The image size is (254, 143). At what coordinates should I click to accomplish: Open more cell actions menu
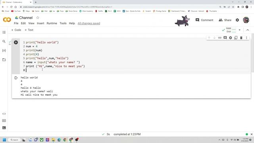point(246,38)
